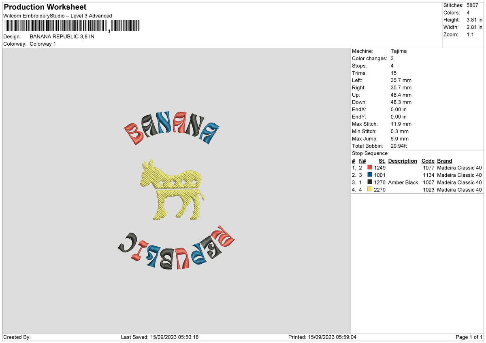Click the Down value '48.3 mm'
The image size is (486, 343).
[x=401, y=102]
